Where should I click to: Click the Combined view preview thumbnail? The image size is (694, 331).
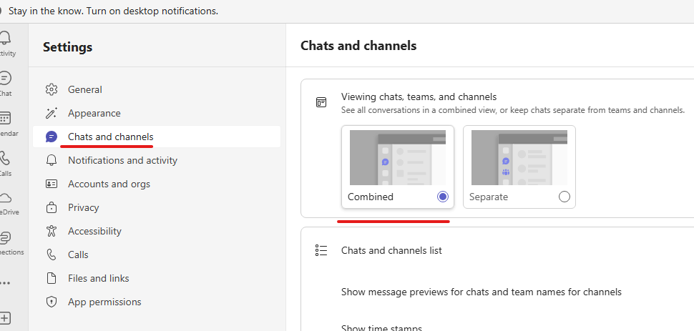[x=398, y=157]
